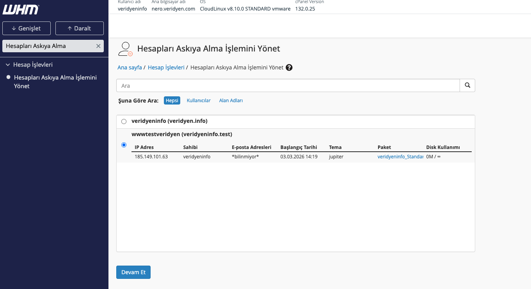Screen dimensions: 531x289
Task: Click the magnifier search button
Action: click(x=467, y=85)
